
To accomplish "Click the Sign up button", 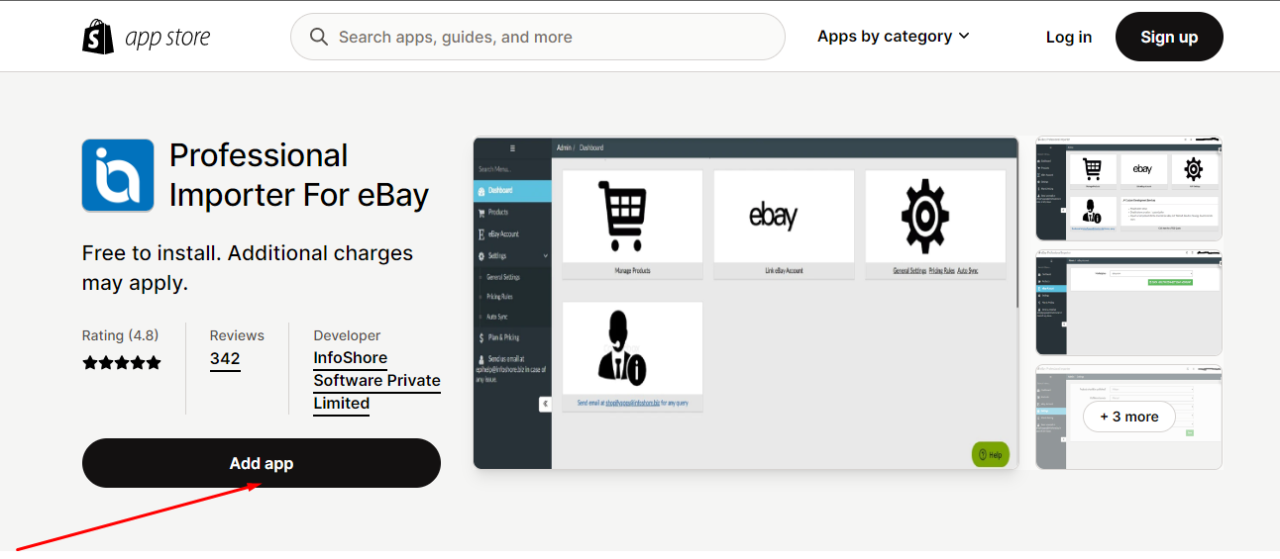I will (1169, 37).
